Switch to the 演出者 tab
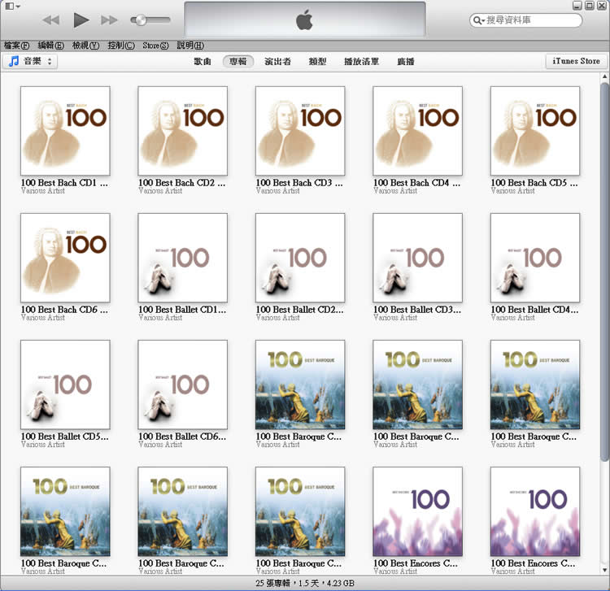Screen dimensions: 610x591 coord(277,62)
